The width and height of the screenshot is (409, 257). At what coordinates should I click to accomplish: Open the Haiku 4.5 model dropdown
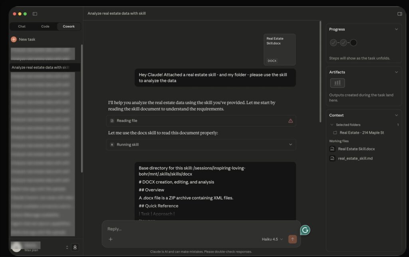tap(272, 239)
